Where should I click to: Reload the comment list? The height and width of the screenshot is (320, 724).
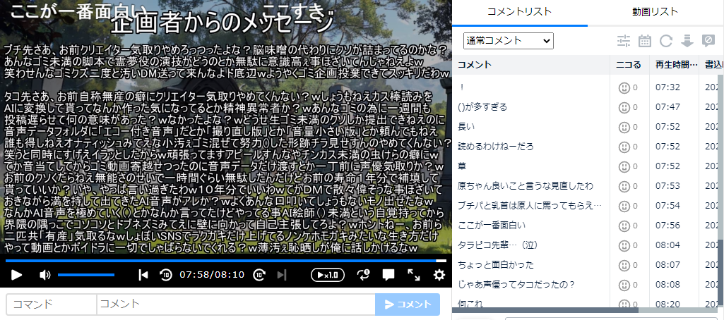[666, 42]
